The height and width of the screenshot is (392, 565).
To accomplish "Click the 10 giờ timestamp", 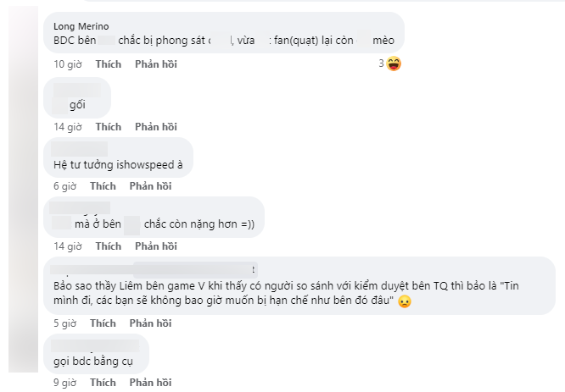I will pyautogui.click(x=68, y=64).
